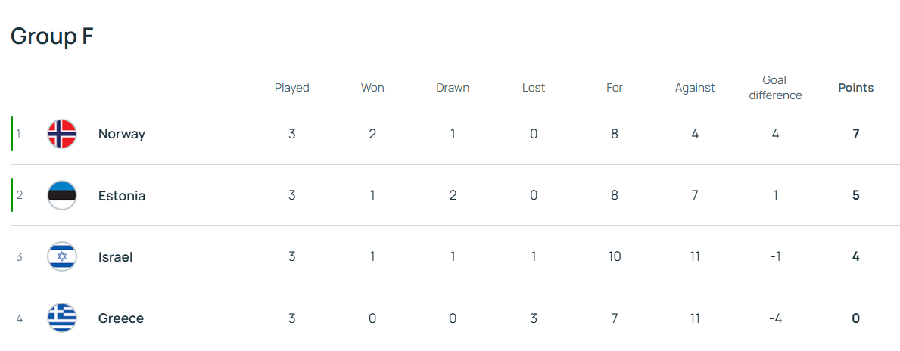Open the Estonia team link
900x351 pixels.
click(122, 195)
